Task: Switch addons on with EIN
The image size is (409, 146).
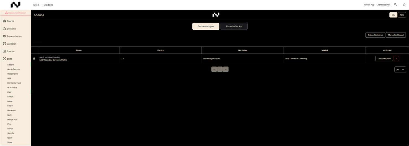Action: (x=393, y=15)
